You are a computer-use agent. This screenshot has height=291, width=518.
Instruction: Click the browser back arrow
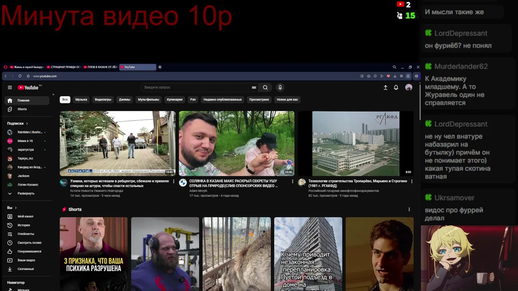pyautogui.click(x=5, y=76)
